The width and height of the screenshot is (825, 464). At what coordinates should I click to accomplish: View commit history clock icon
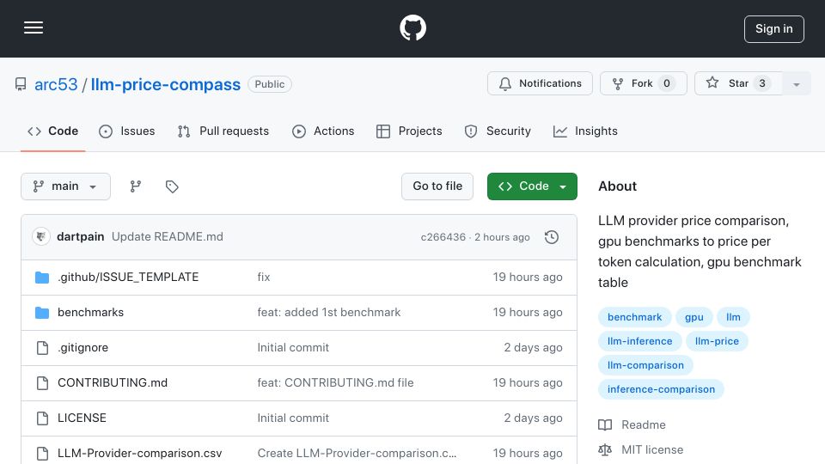tap(552, 237)
